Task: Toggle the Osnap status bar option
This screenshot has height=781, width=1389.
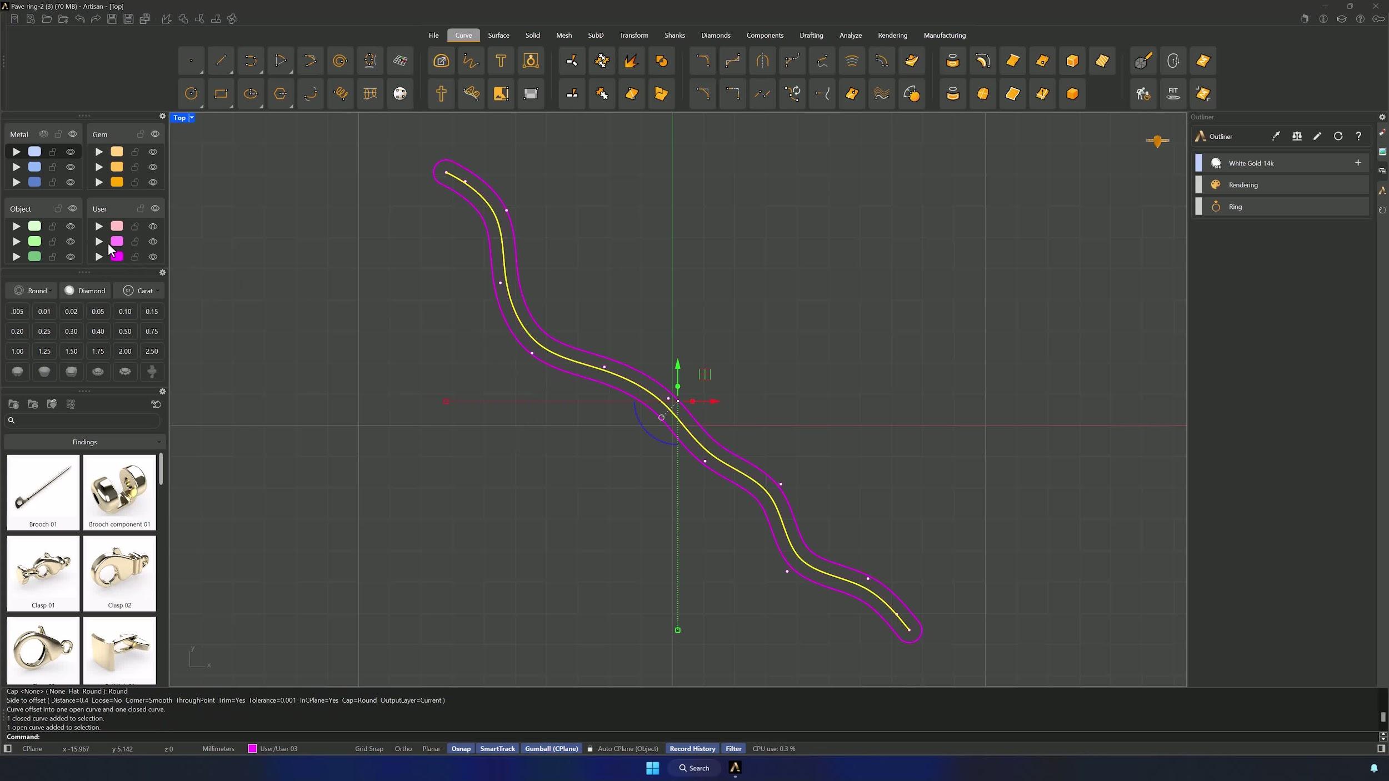Action: pos(461,748)
